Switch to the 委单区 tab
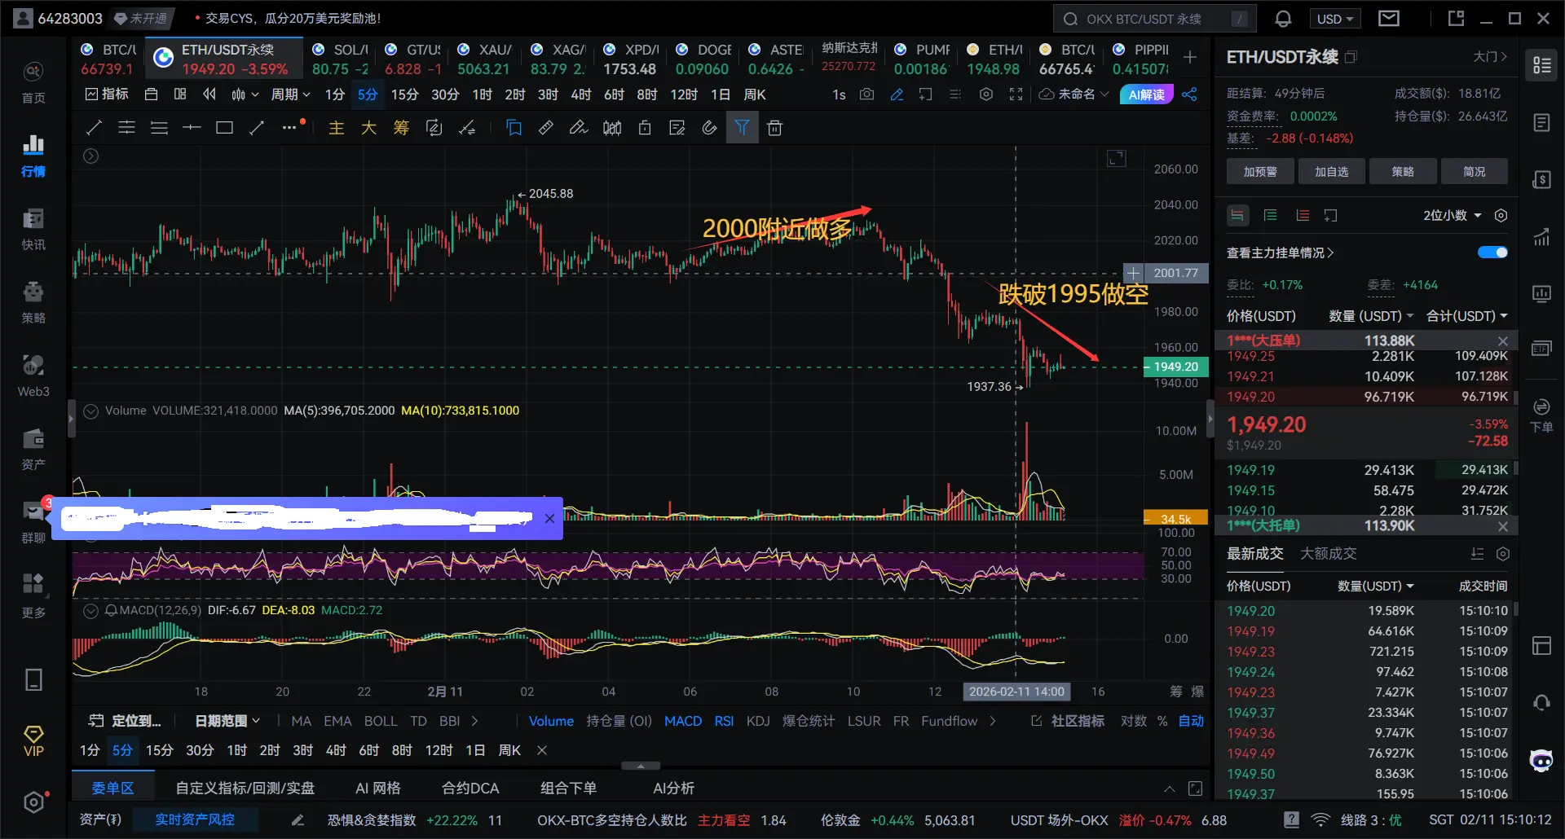 (x=112, y=788)
